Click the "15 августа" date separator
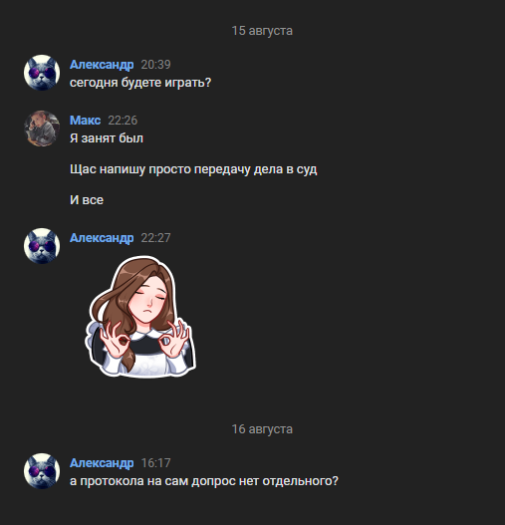This screenshot has width=505, height=525. [262, 31]
